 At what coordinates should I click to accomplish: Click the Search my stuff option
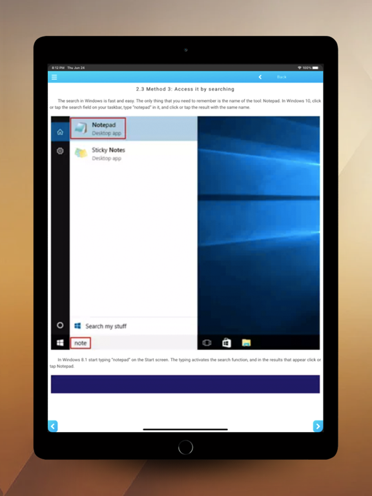[134, 326]
